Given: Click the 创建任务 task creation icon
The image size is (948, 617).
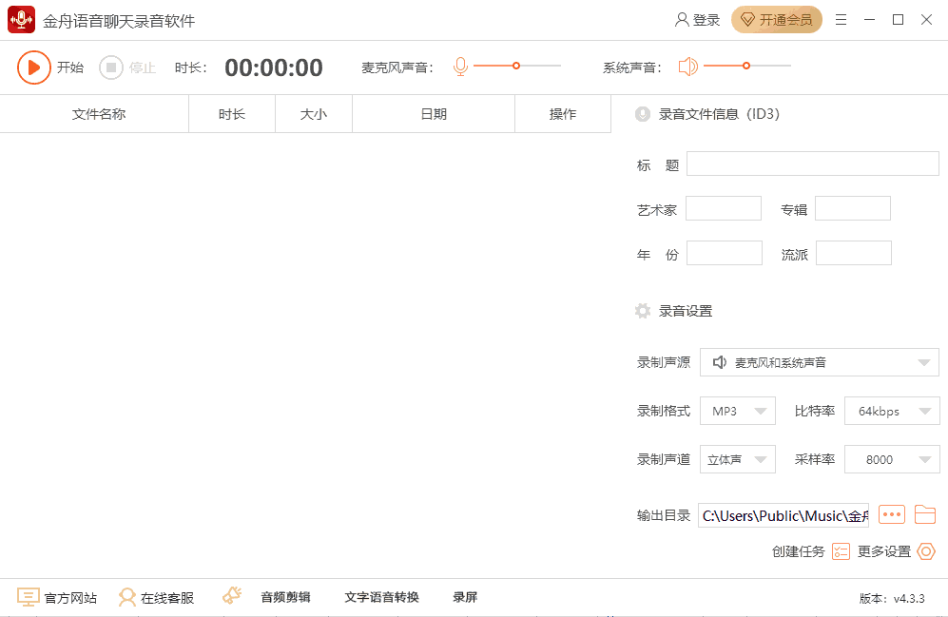Looking at the screenshot, I should (x=840, y=551).
